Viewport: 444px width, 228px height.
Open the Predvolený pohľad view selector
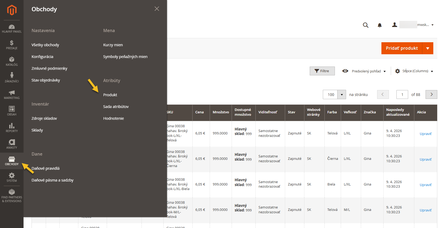[364, 71]
